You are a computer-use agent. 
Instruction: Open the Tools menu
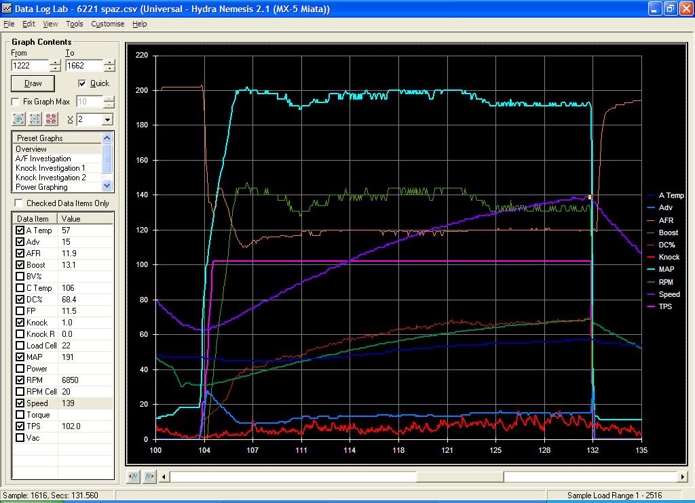click(75, 24)
